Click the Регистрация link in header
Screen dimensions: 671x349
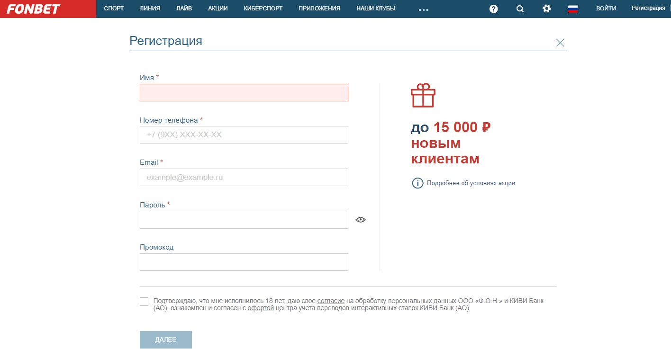[648, 9]
